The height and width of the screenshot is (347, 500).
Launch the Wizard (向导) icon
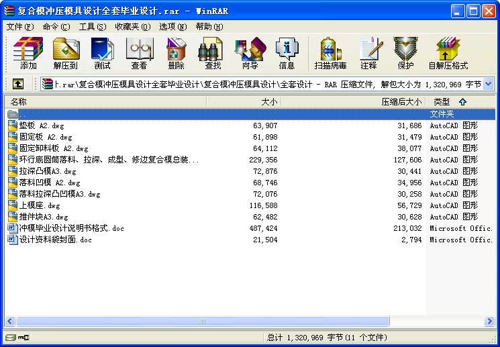(x=250, y=54)
